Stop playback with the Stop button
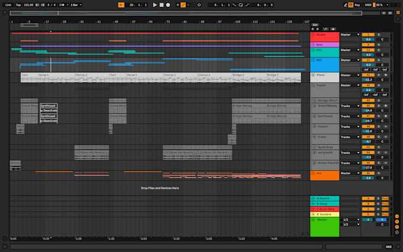The image size is (403, 252). tap(161, 5)
